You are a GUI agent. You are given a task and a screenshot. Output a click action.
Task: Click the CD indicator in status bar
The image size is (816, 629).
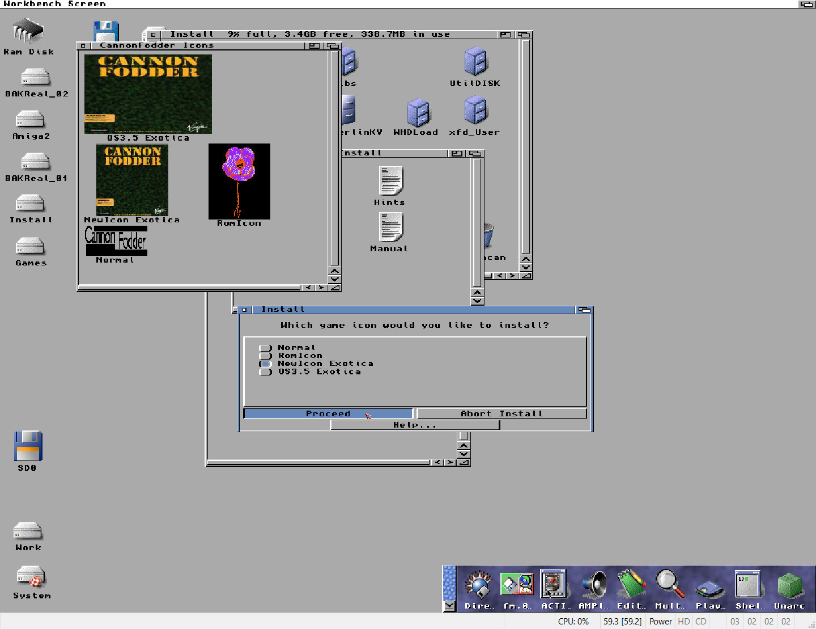(701, 622)
